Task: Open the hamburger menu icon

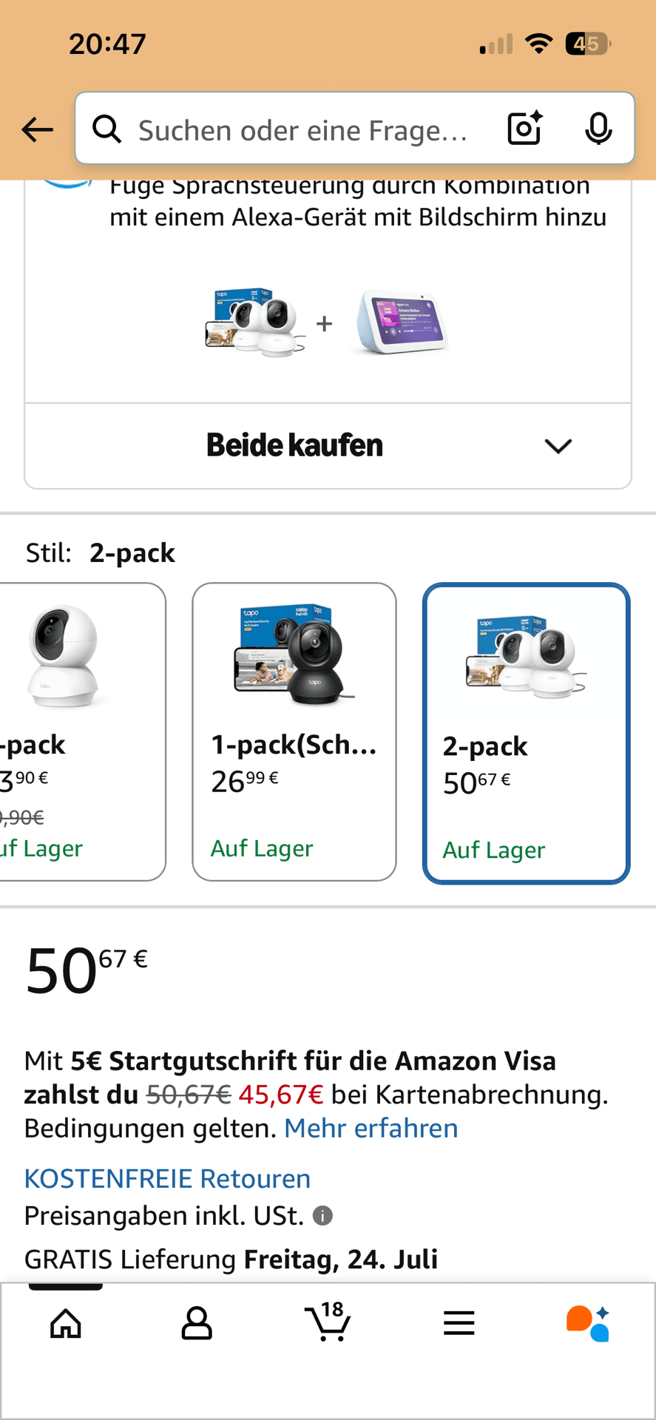Action: 459,1323
